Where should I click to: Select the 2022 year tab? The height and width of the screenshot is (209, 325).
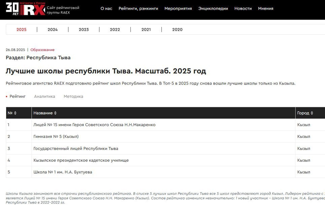[115, 30]
